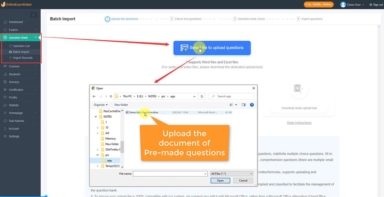Viewport: 384px width, 197px height.
Task: Go forward in the Open dialog
Action: click(101, 96)
